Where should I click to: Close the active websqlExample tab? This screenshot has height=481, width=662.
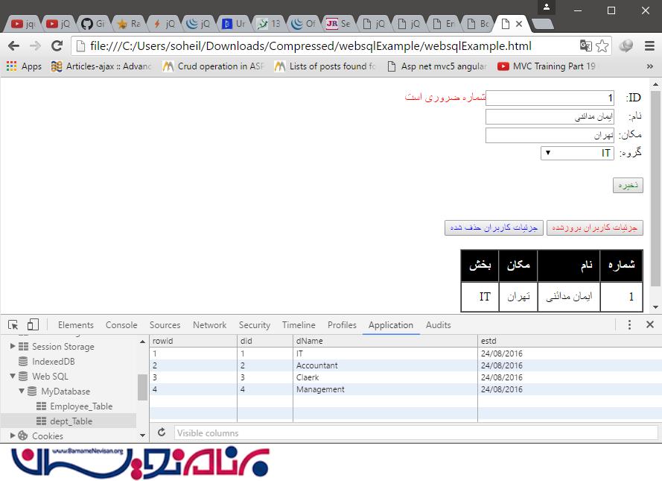(x=519, y=24)
